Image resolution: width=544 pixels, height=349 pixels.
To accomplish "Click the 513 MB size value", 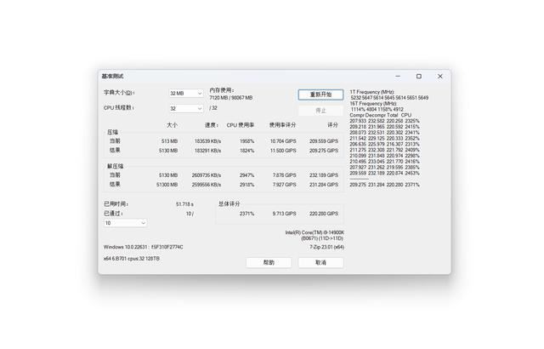I will click(169, 141).
